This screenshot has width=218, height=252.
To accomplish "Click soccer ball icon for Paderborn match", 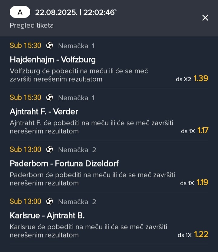I will tap(50, 150).
